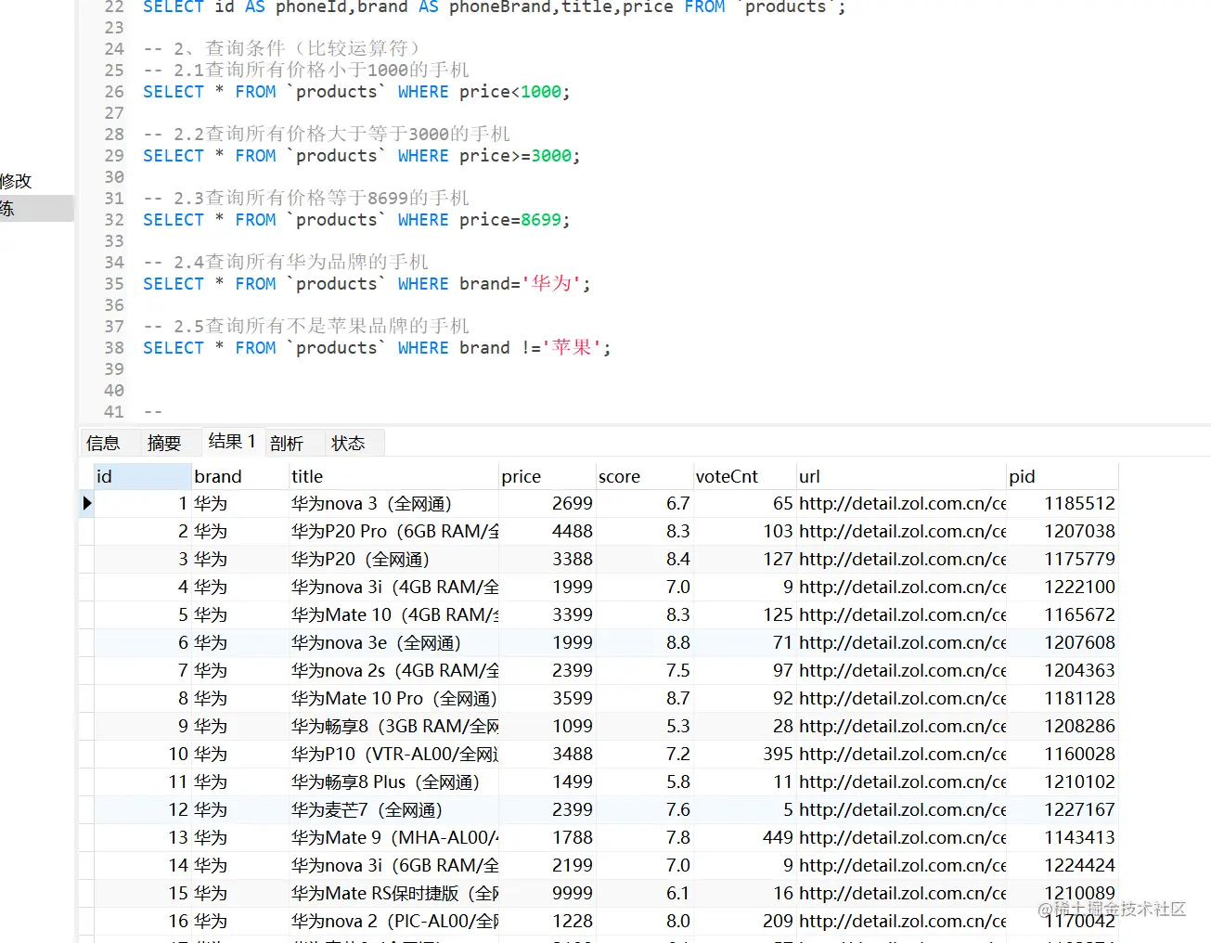Select the voteCnt cell 395
This screenshot has width=1211, height=943.
[744, 754]
